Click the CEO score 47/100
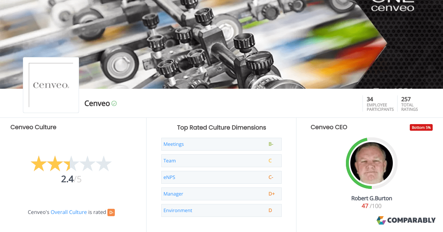The image size is (443, 232). pyautogui.click(x=371, y=206)
